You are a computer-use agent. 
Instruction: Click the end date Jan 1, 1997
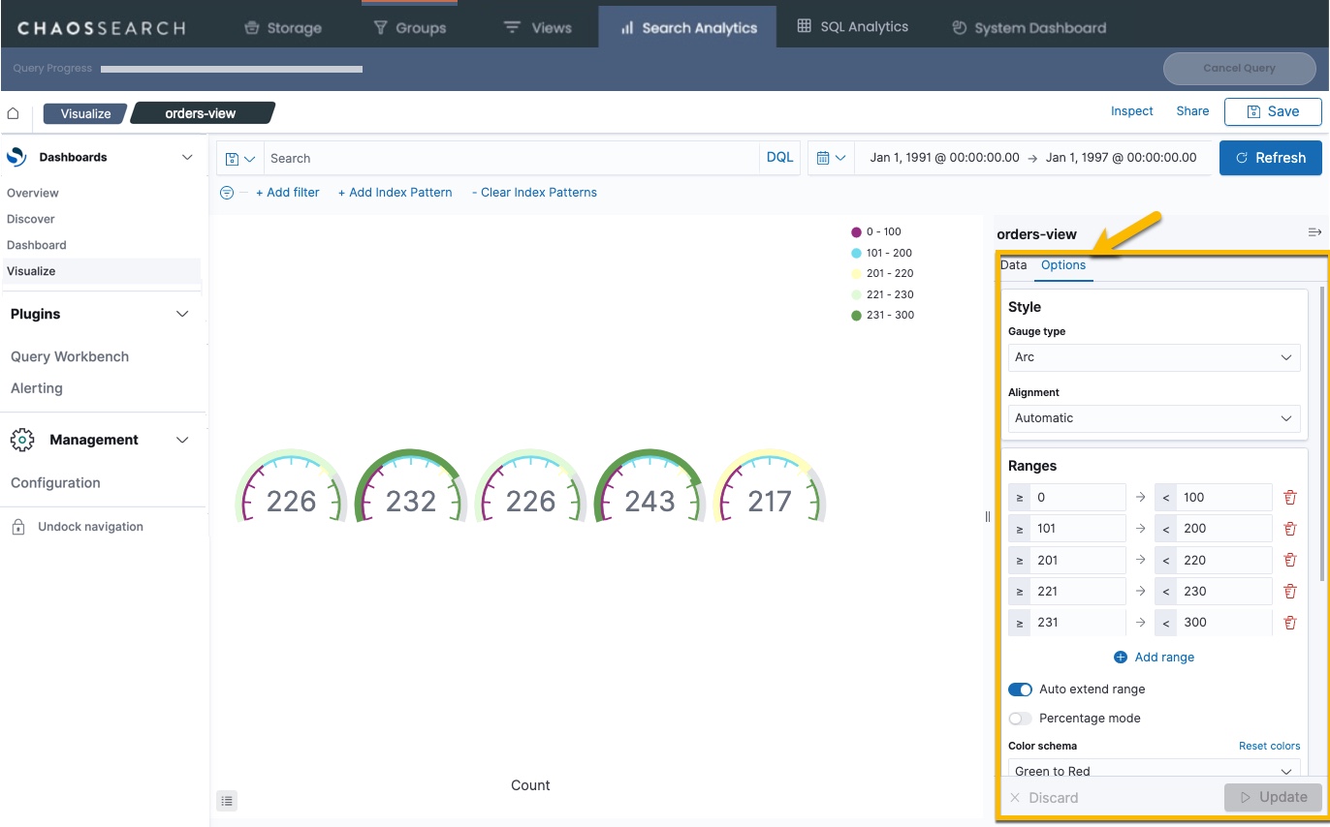[1121, 158]
